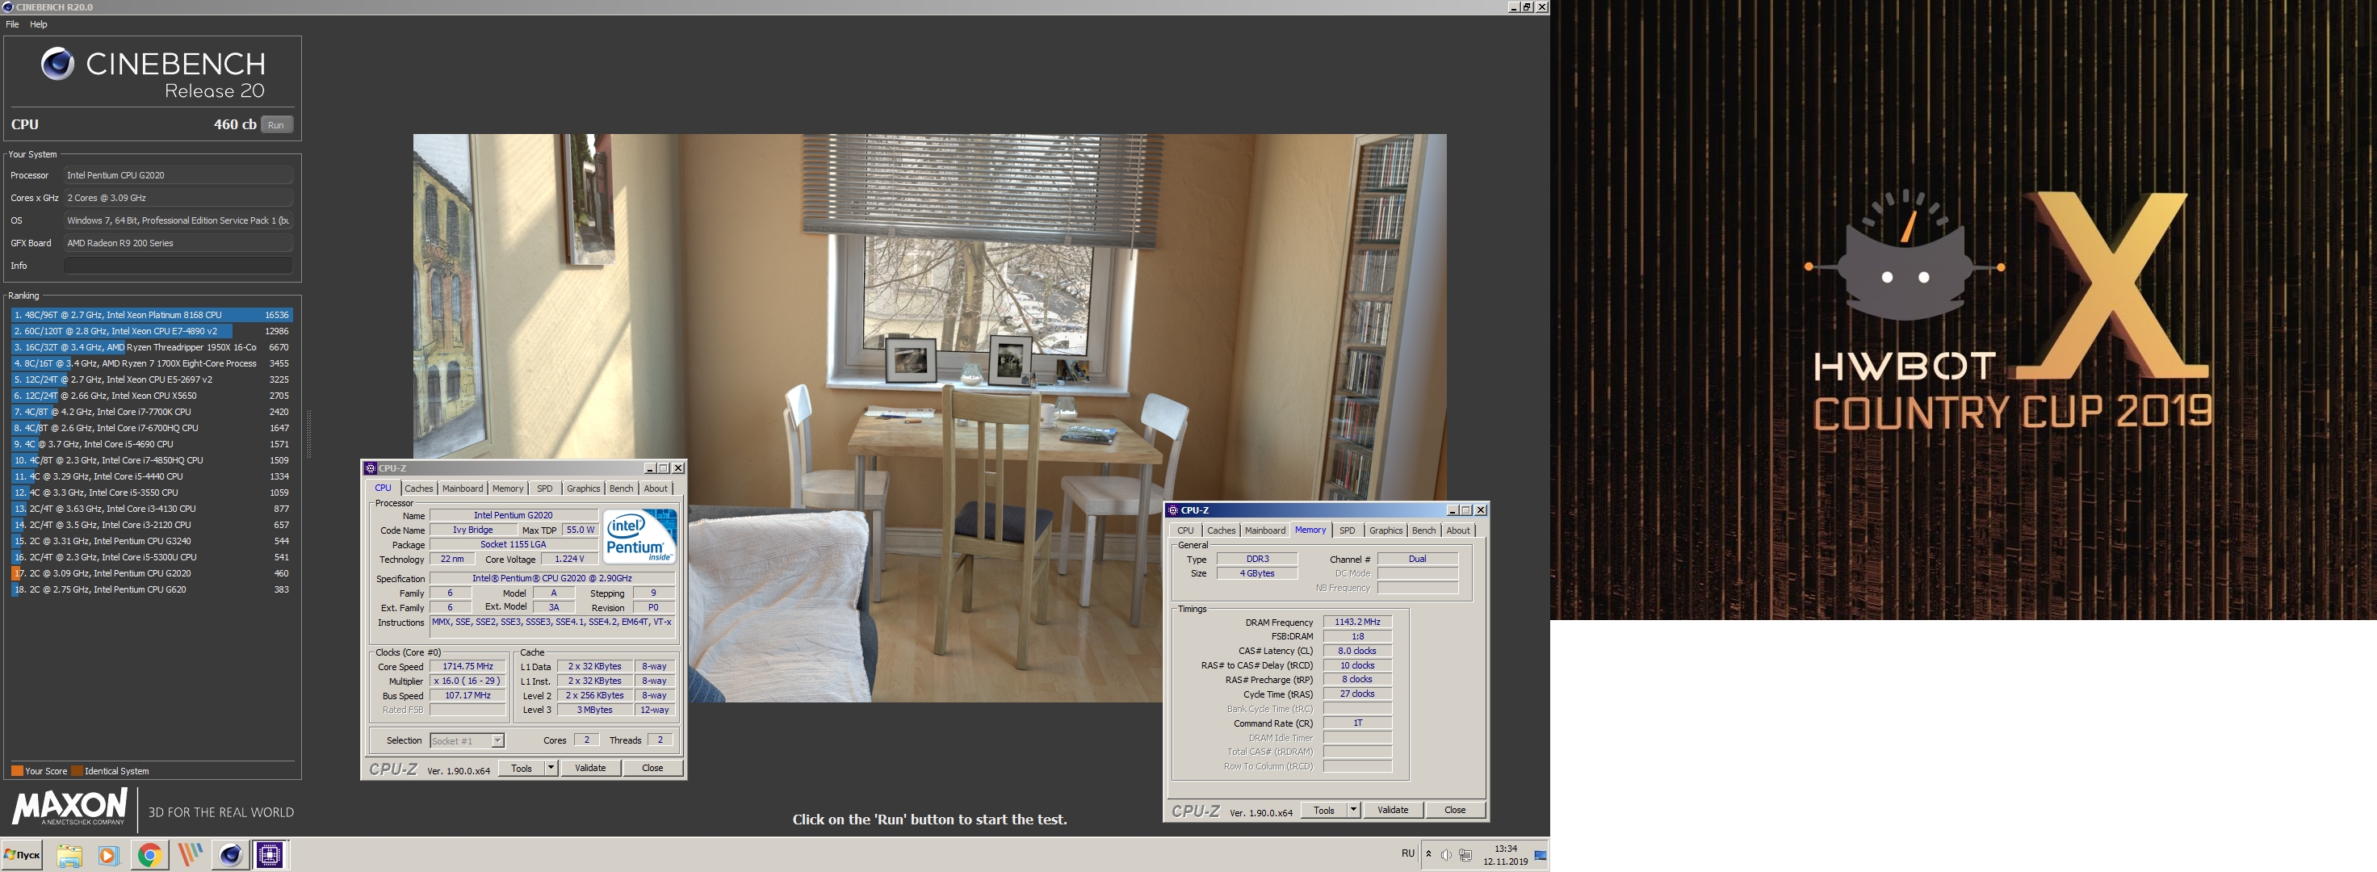Select Graphics tab in CPU-Z CPU window
The image size is (2377, 872).
click(x=583, y=488)
